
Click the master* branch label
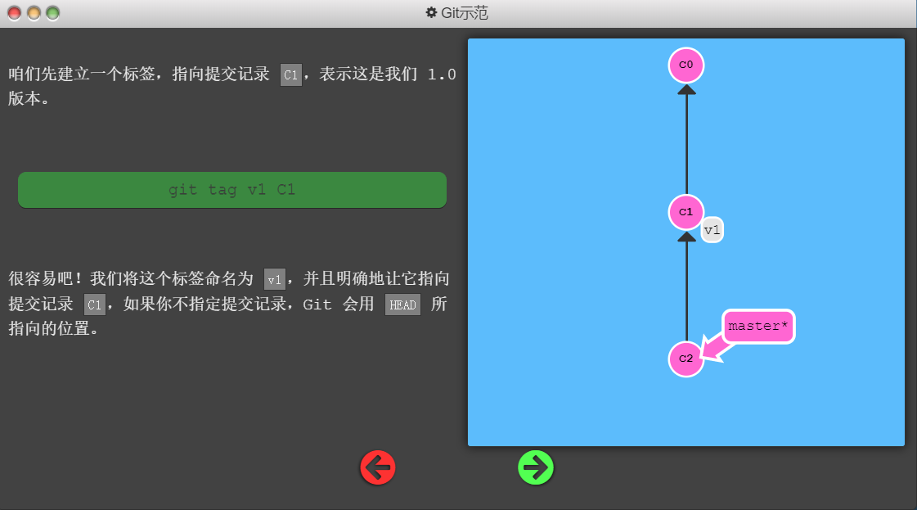(758, 327)
